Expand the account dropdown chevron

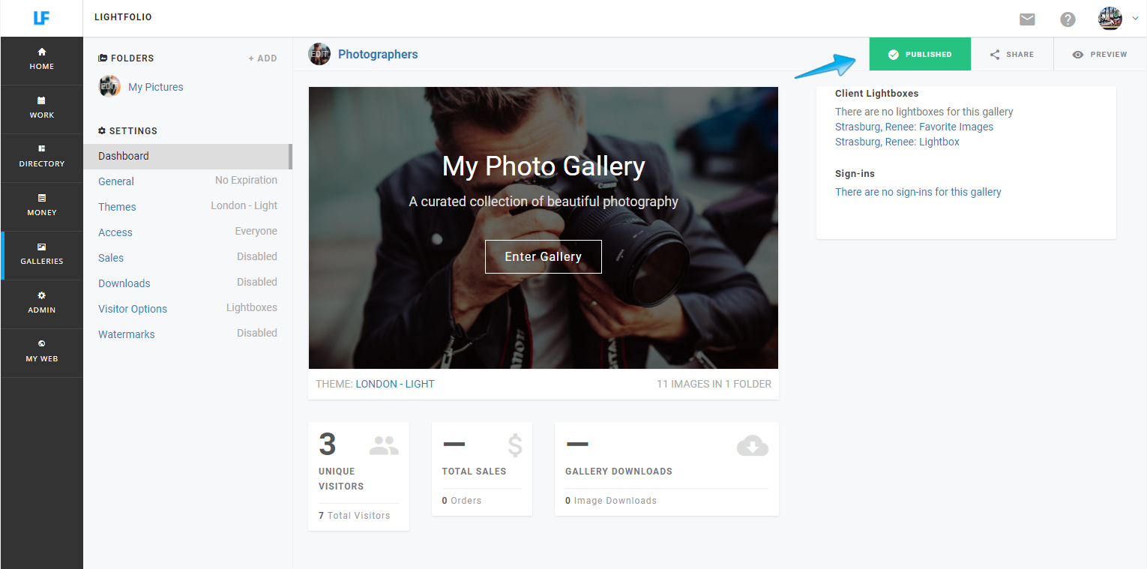tap(1135, 19)
